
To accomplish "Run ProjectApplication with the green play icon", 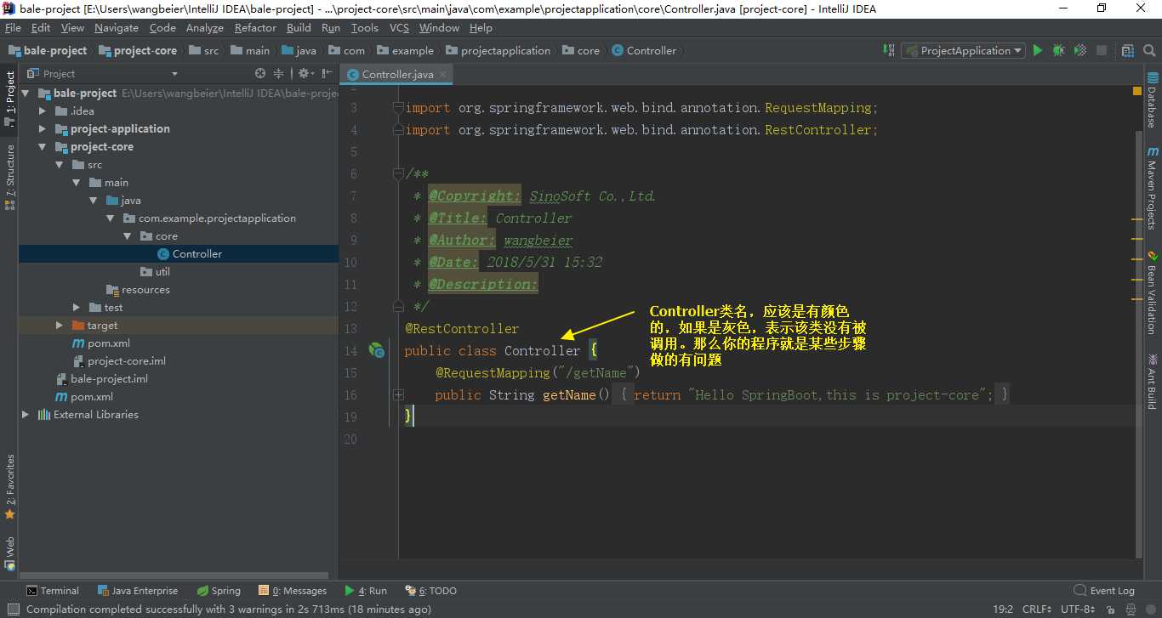I will pyautogui.click(x=1038, y=50).
